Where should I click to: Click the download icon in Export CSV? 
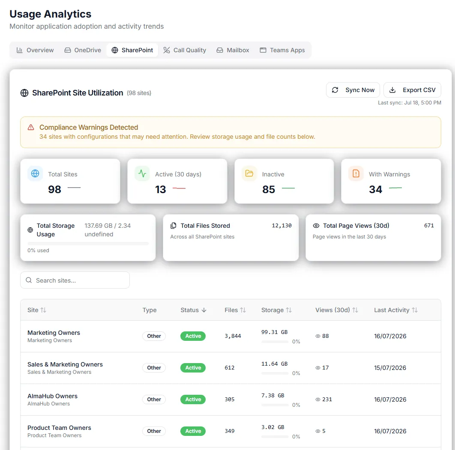[392, 90]
